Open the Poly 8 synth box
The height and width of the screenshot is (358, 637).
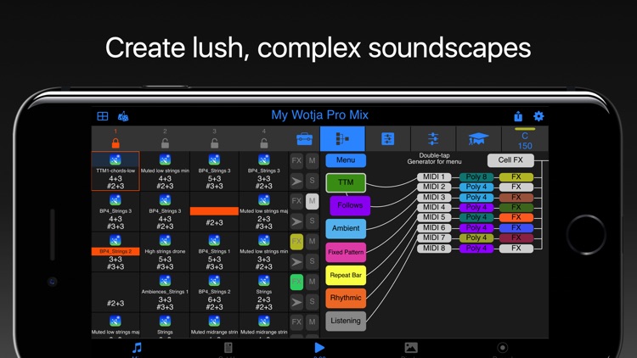coord(476,177)
